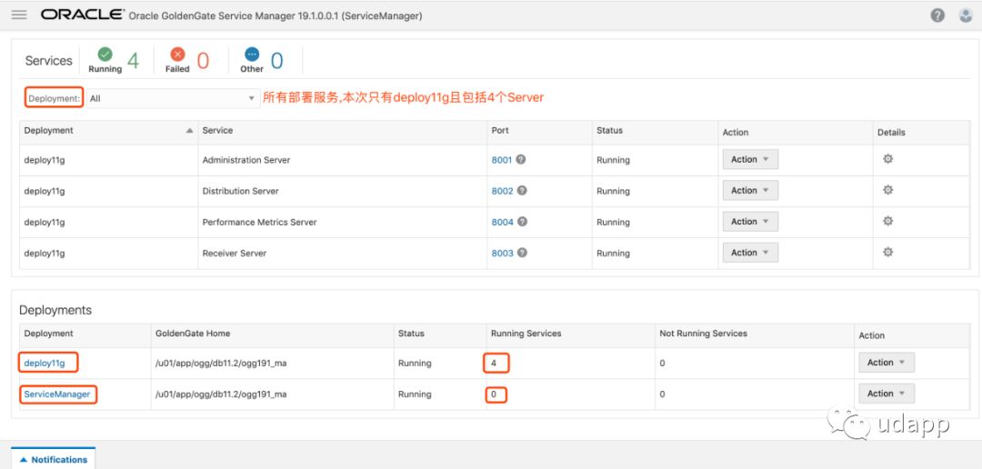Open the hamburger navigation menu
This screenshot has height=469, width=982.
19,15
